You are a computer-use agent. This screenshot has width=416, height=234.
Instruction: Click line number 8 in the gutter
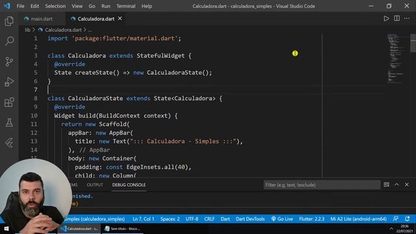36,98
